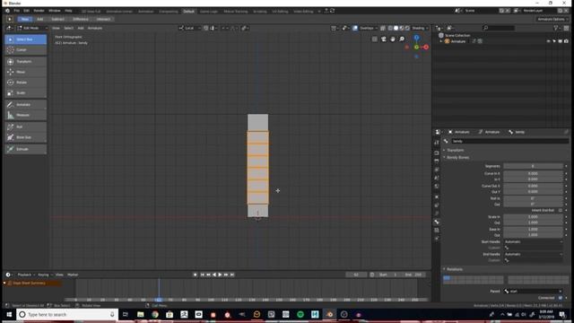Open the Window menu
This screenshot has width=574, height=323.
click(55, 11)
